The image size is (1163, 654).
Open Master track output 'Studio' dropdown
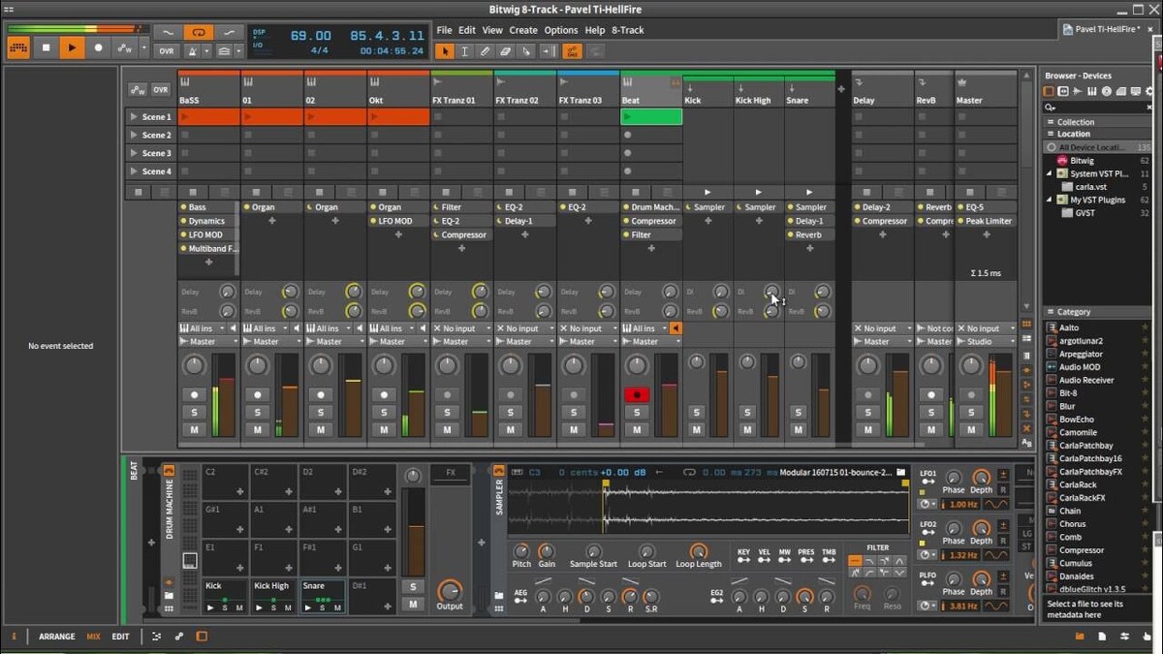[x=986, y=341]
